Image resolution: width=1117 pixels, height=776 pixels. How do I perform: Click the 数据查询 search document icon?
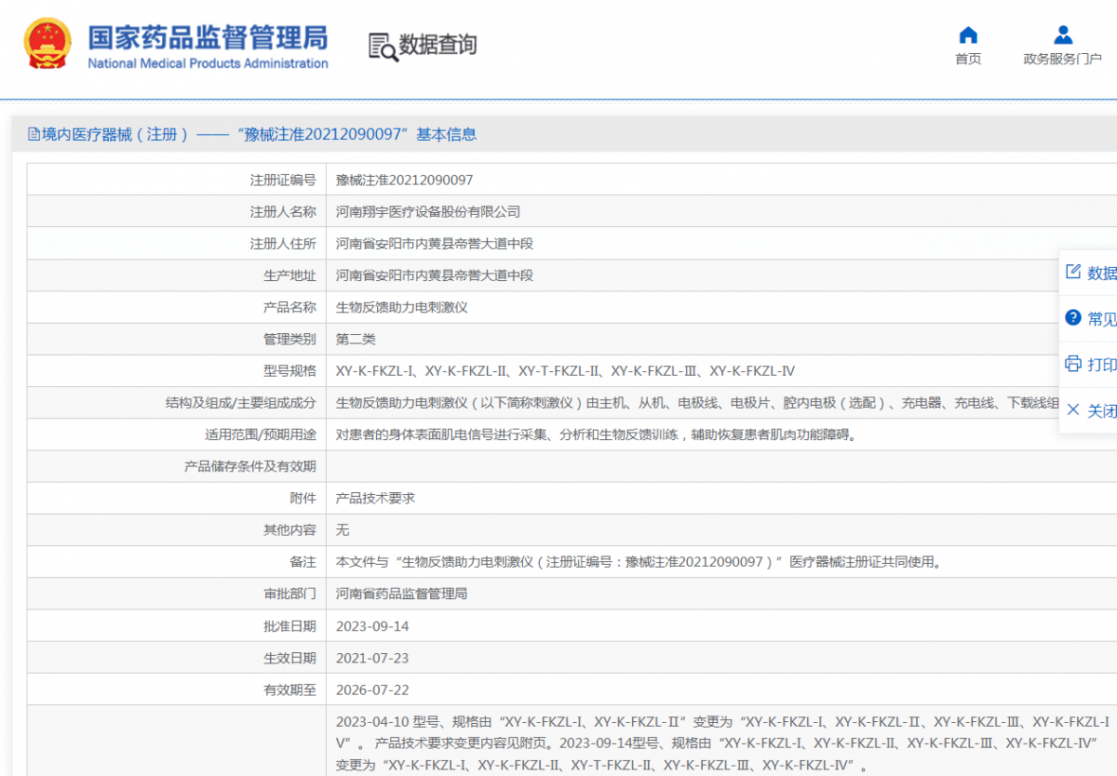coord(383,47)
